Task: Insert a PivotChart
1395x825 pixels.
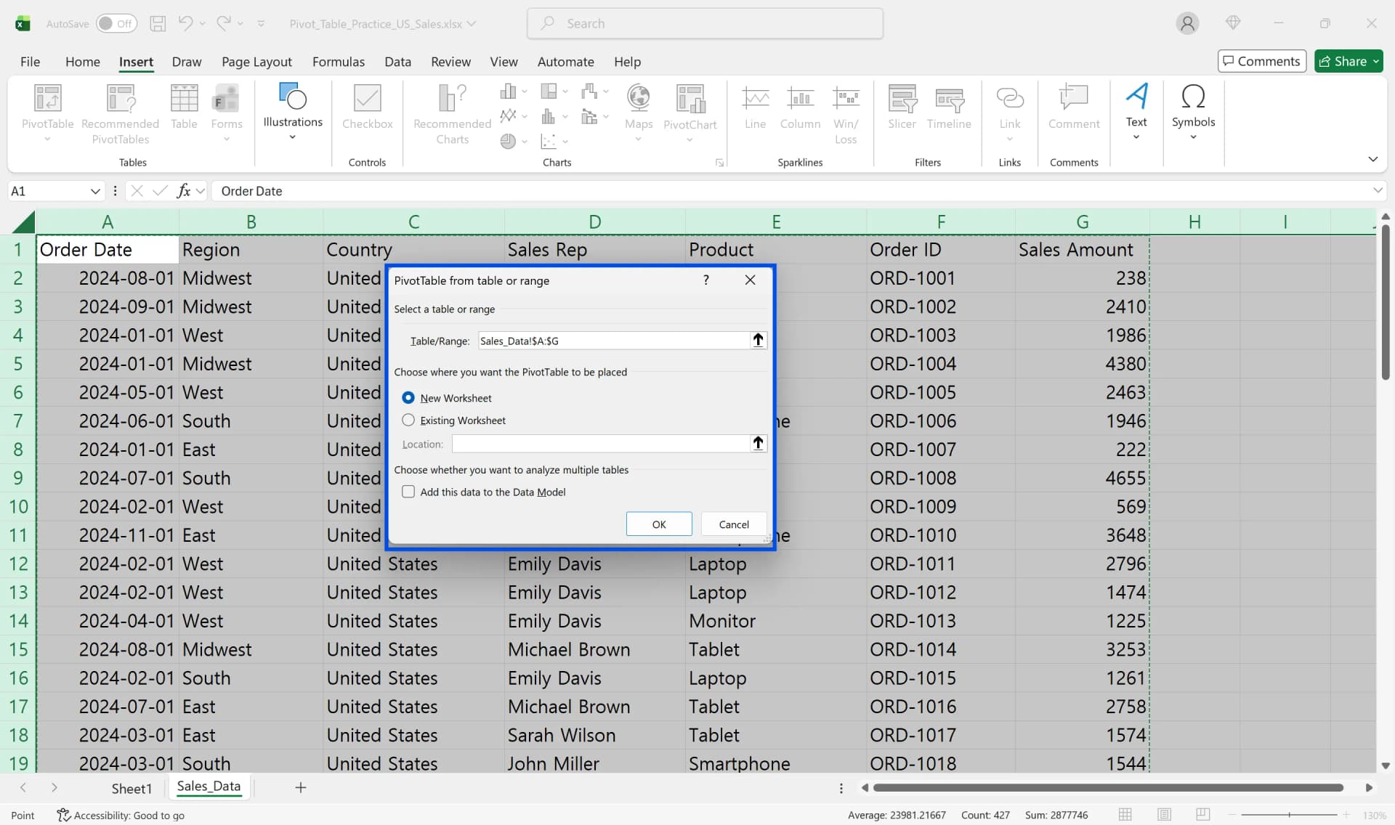Action: [690, 110]
